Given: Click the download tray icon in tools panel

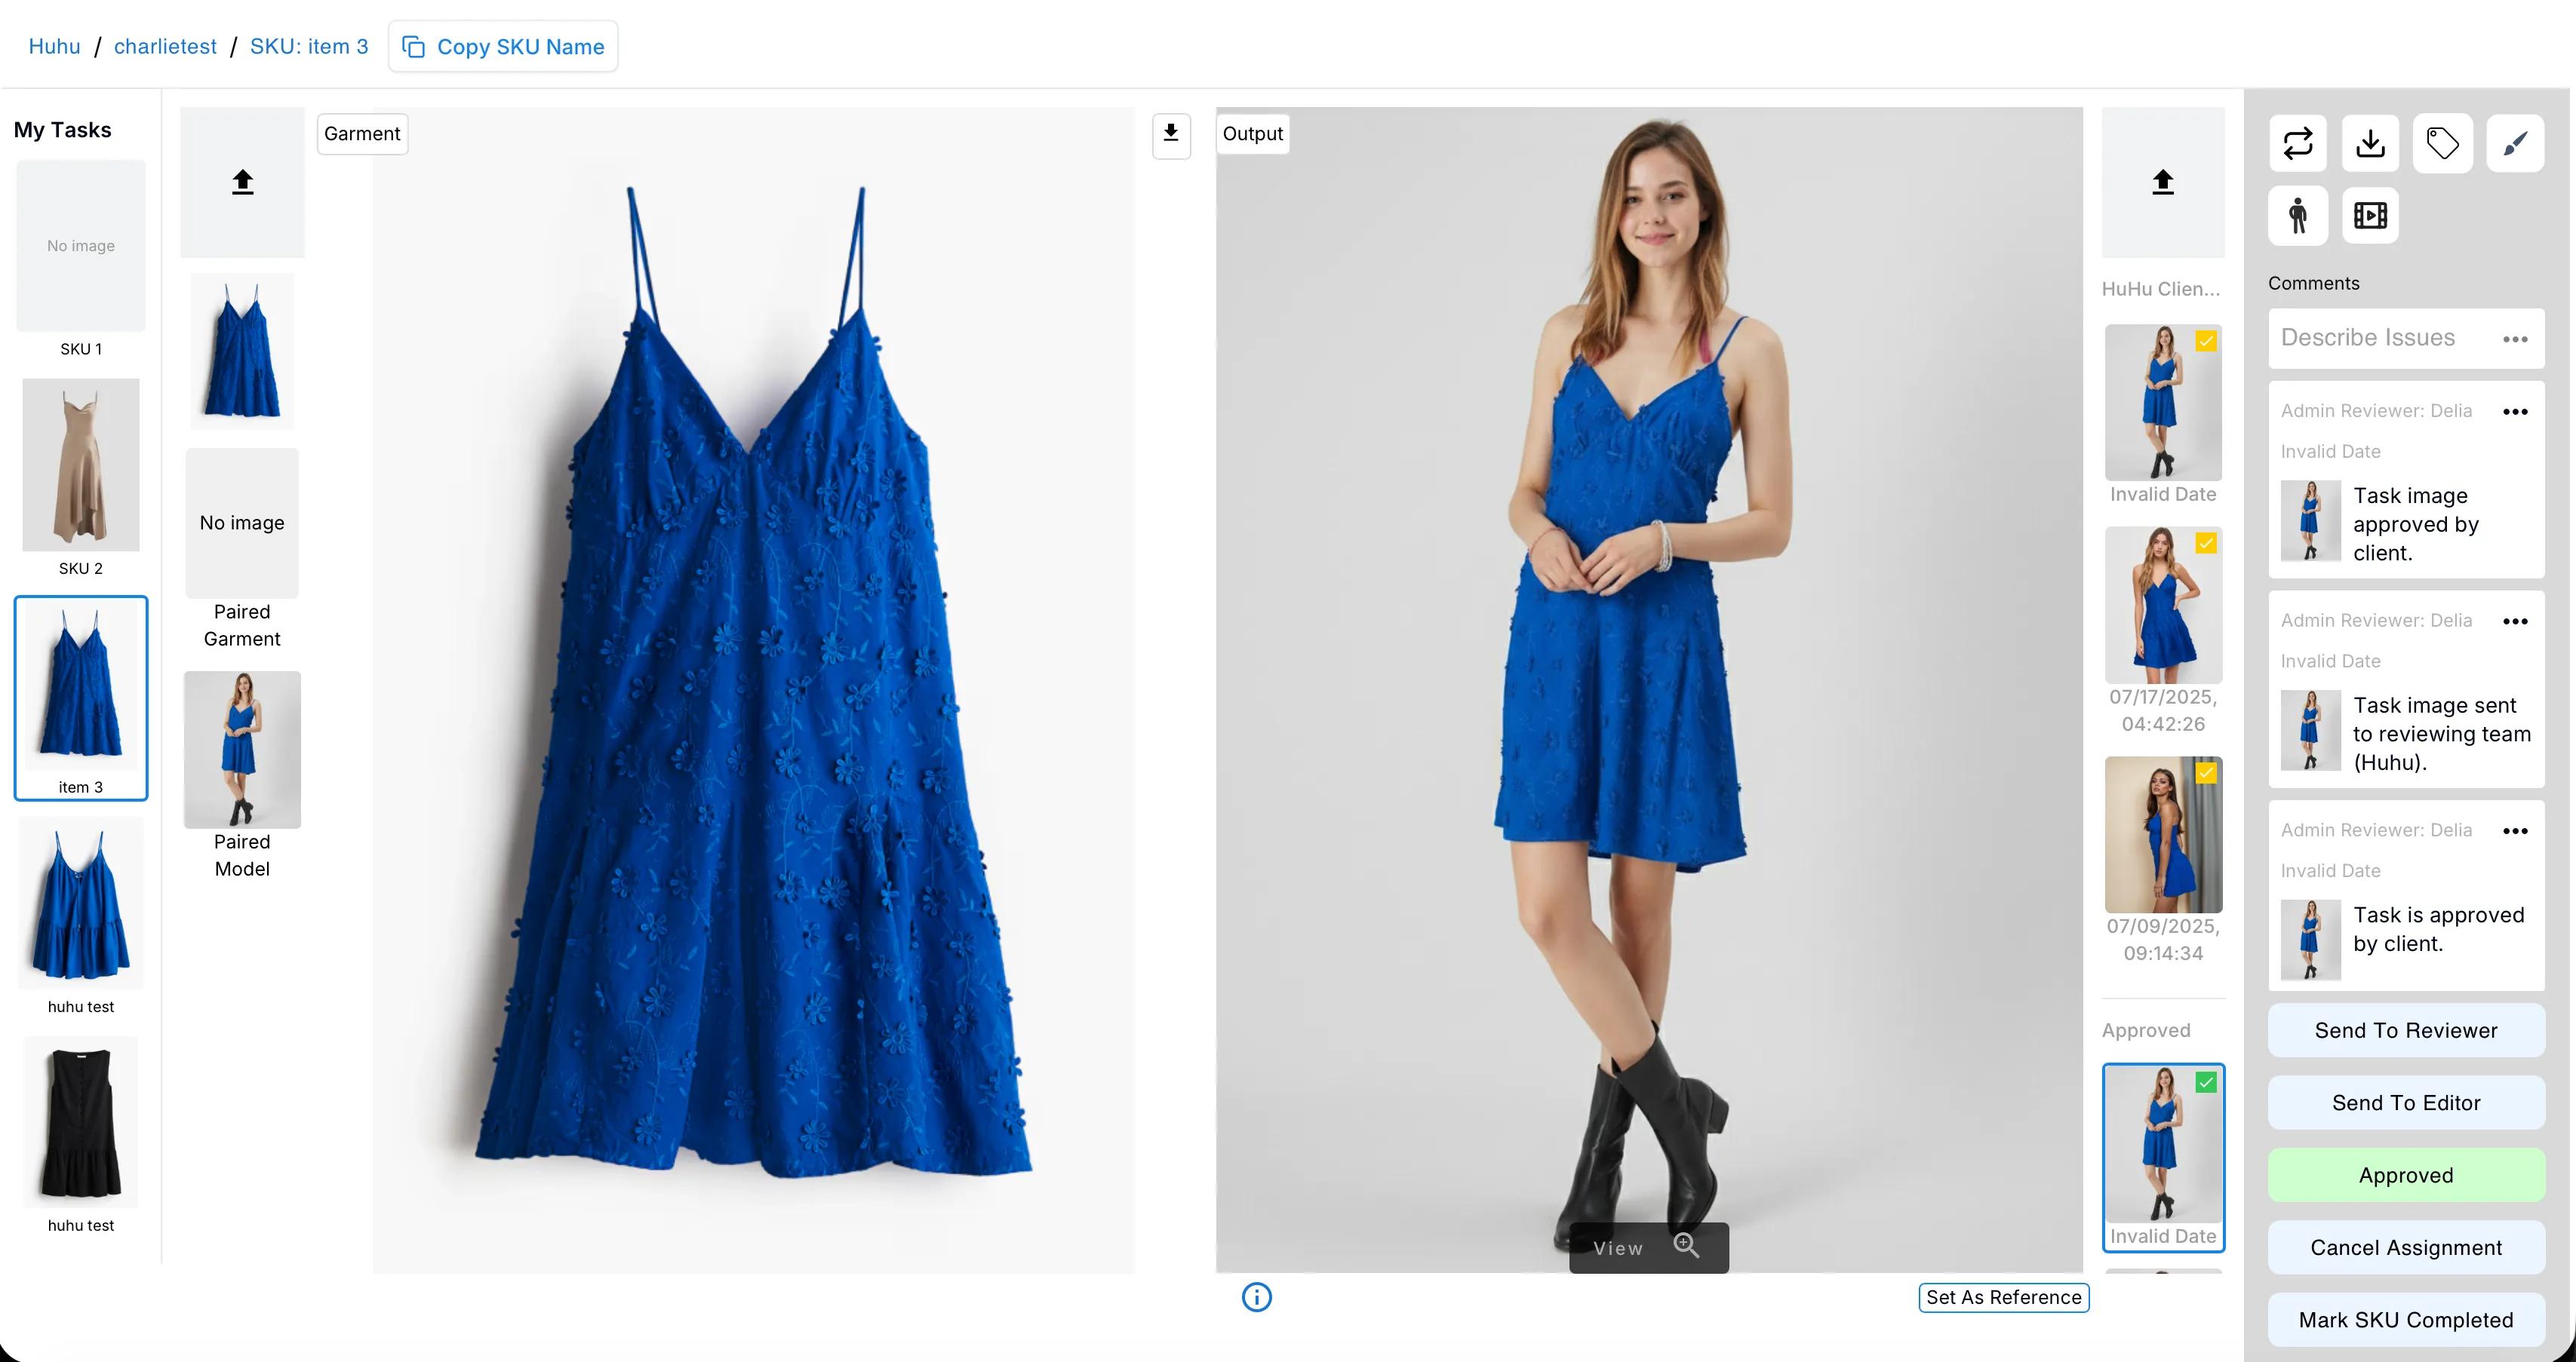Looking at the screenshot, I should (2370, 143).
